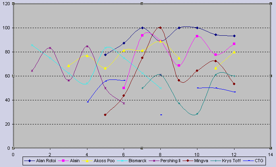The width and height of the screenshot is (276, 167).
Task: Click Krys Toff's lowest point at x=10
Action: point(197,114)
